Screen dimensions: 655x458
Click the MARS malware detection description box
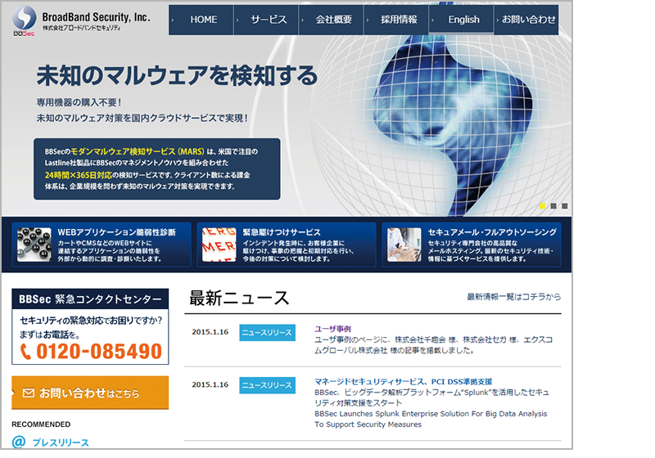click(157, 169)
